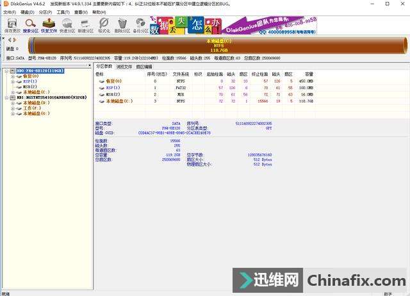The image size is (410, 296).
Task: Launch the Recover Files (恢复文件) tool
Action: click(x=49, y=26)
